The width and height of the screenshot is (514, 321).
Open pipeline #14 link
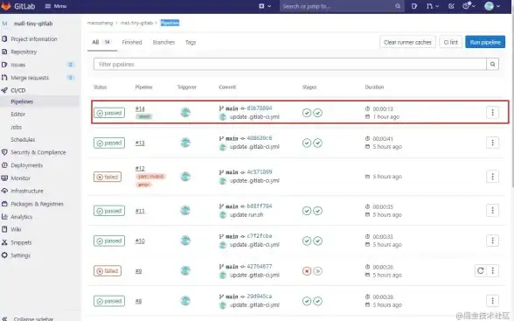click(140, 108)
